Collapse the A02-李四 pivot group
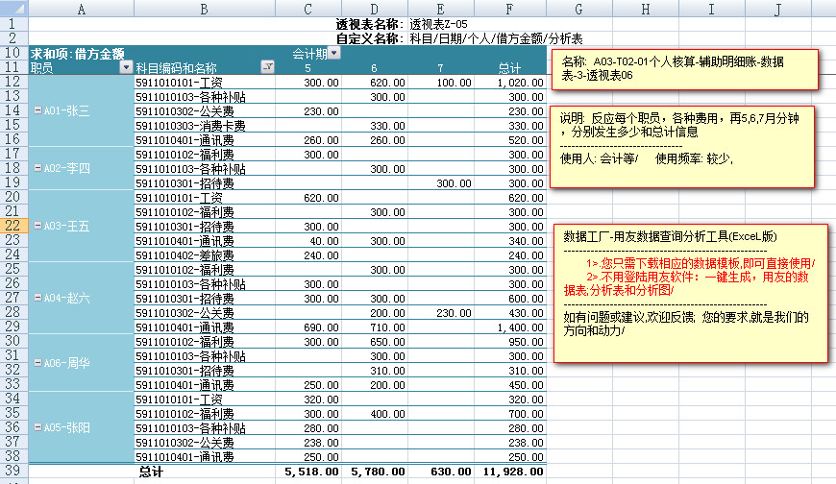The width and height of the screenshot is (836, 484). point(37,168)
